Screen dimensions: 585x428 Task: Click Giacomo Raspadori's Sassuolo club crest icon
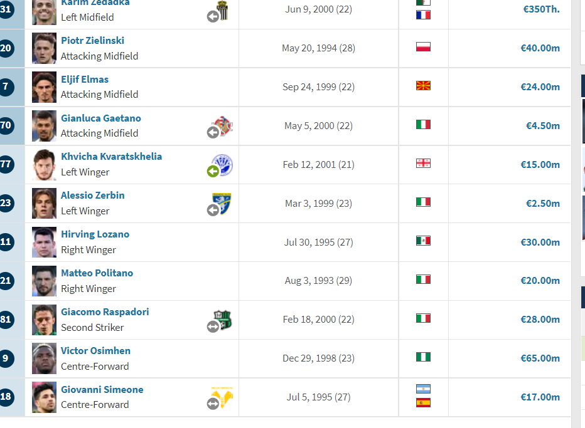click(x=222, y=320)
